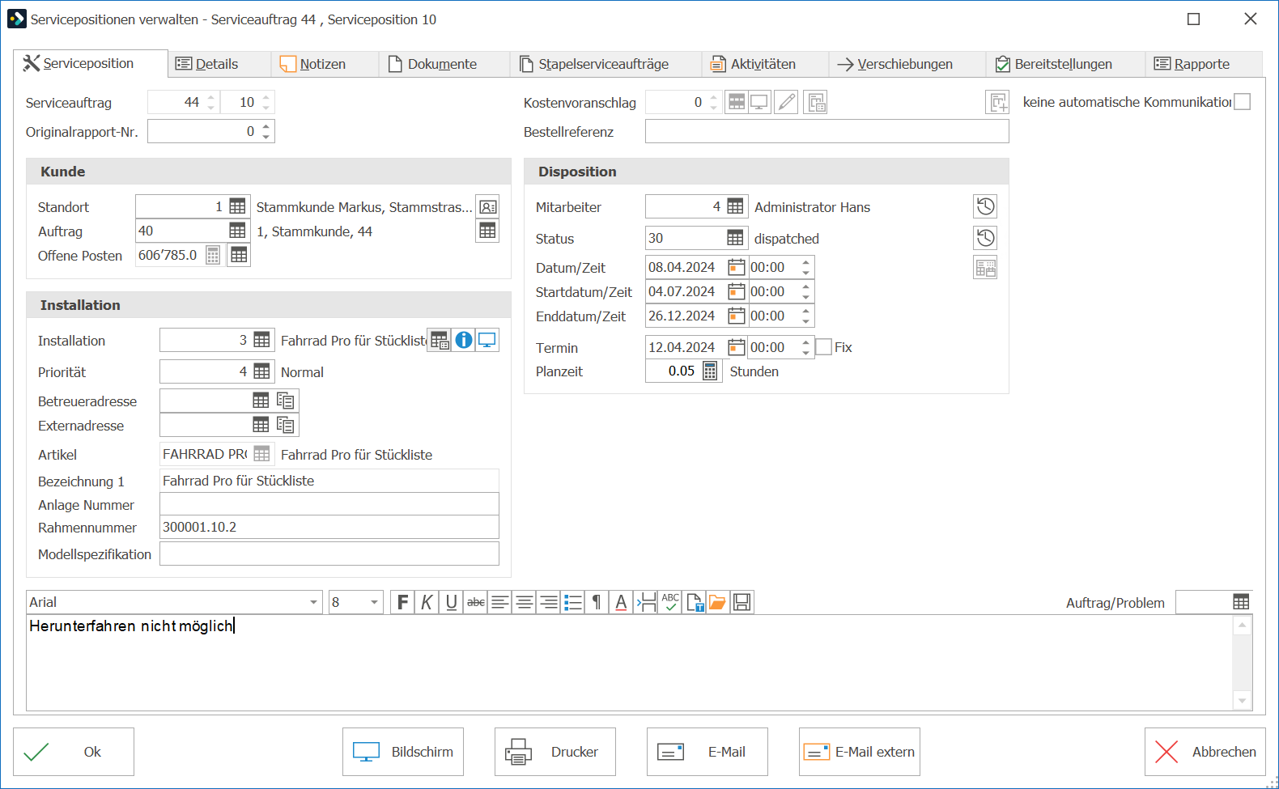Decrease Startdatum time spinner down arrow
1279x789 pixels.
805,297
